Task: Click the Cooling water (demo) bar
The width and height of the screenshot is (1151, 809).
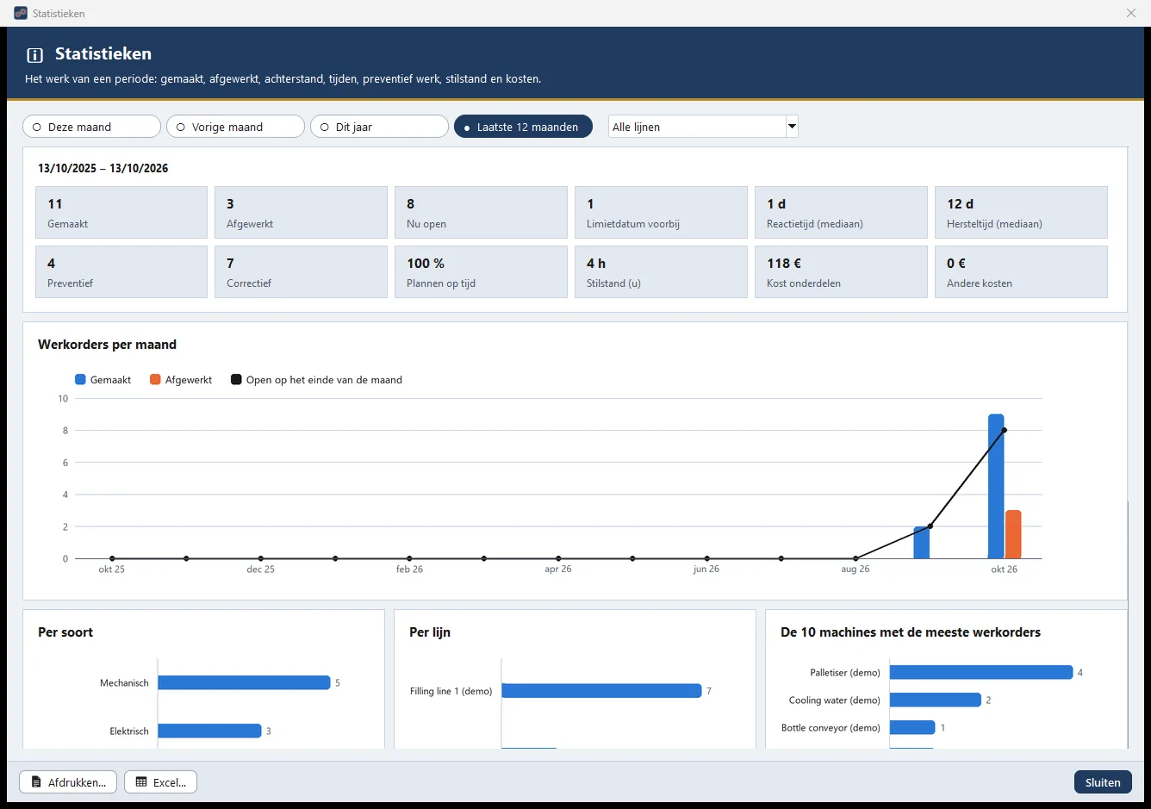Action: (x=936, y=700)
